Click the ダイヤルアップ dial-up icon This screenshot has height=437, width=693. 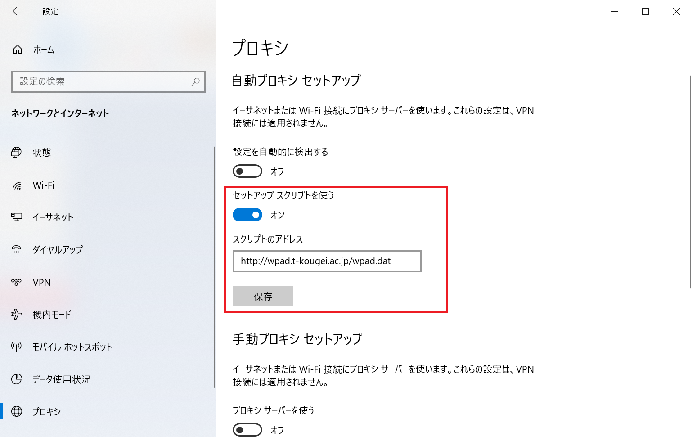pos(17,250)
